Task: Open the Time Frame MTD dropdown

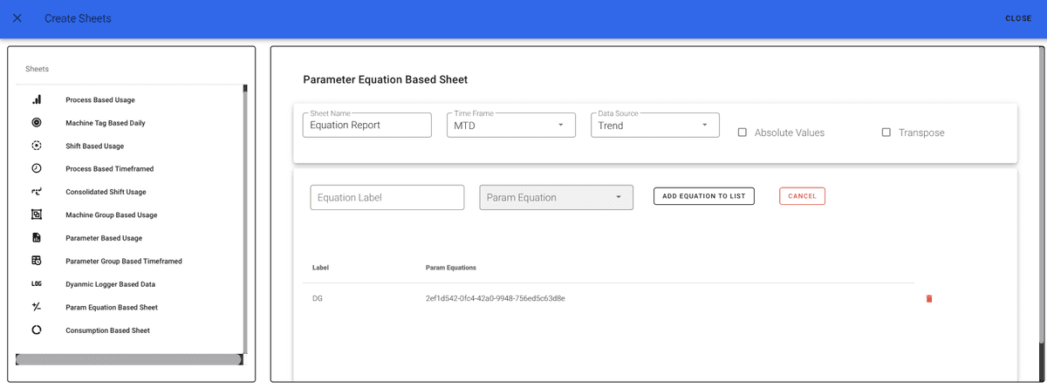Action: tap(511, 125)
